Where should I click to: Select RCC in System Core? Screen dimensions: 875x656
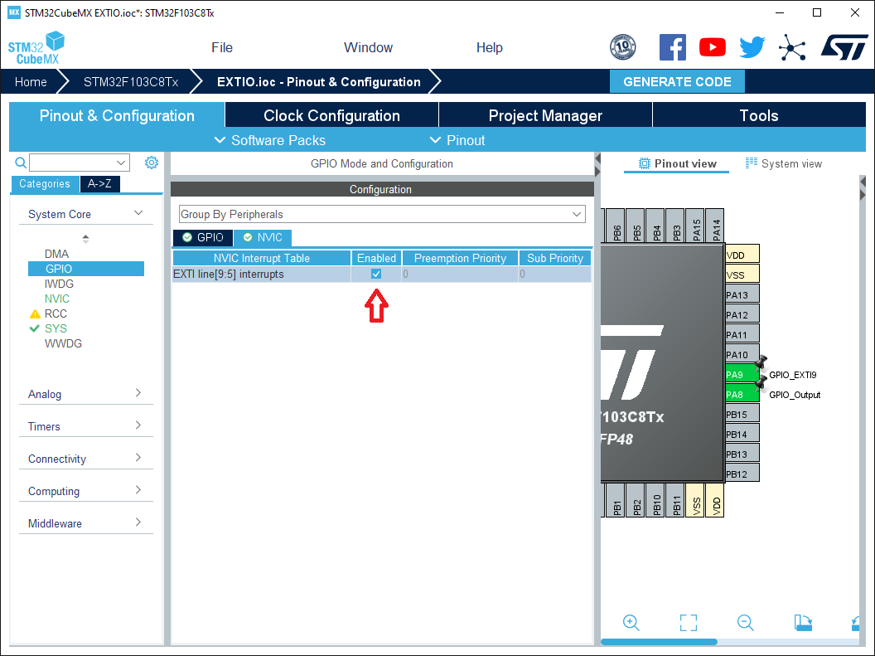[x=56, y=313]
